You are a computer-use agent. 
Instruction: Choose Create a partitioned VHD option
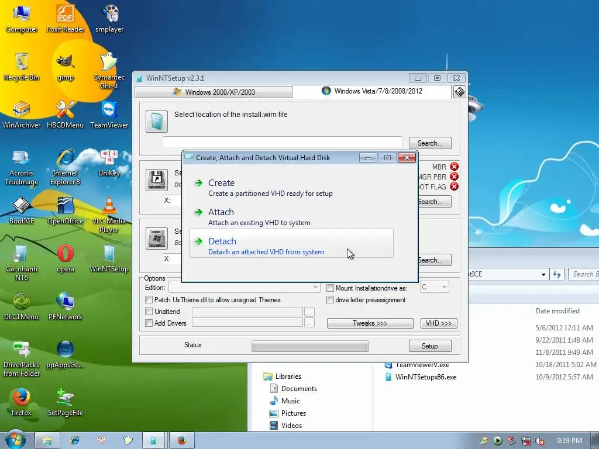click(291, 188)
